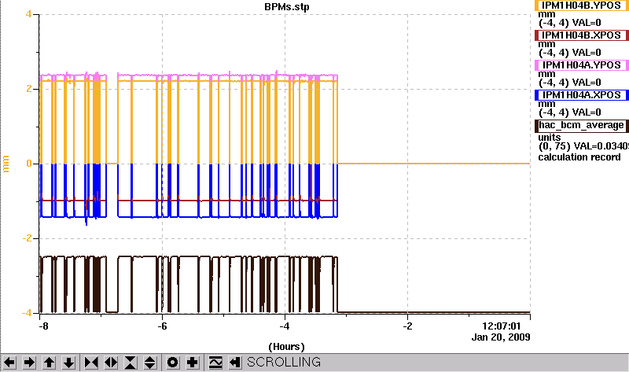Click the SCROLLING status label
Viewport: 629px width, 372px height.
pyautogui.click(x=284, y=363)
